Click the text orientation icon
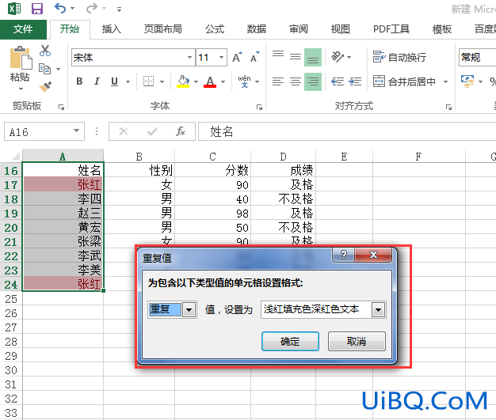This screenshot has height=420, width=496. tap(338, 57)
